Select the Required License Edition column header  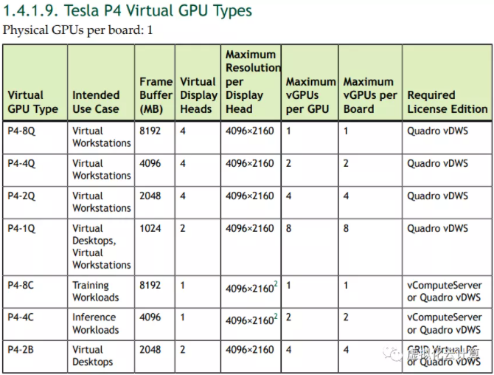coord(447,102)
